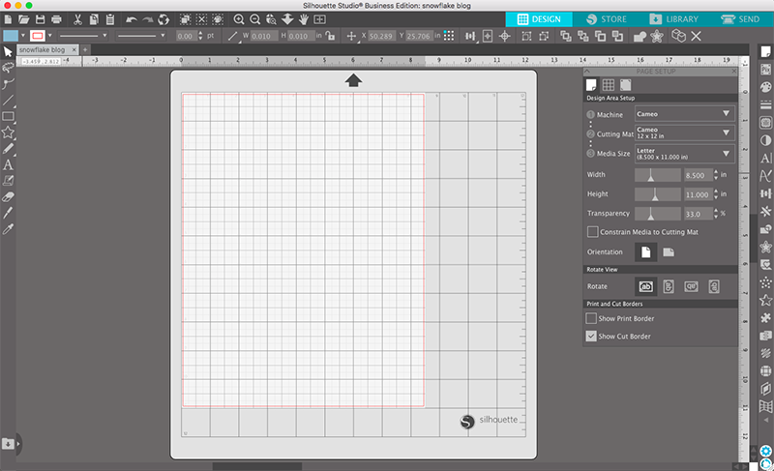Expand the line color dropdown arrow
Screen dimensions: 774x471
point(50,36)
